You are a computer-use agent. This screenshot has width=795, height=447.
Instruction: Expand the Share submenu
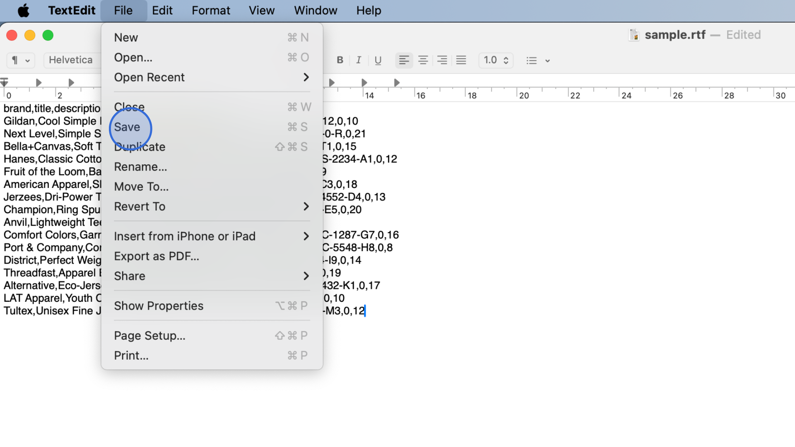point(212,276)
